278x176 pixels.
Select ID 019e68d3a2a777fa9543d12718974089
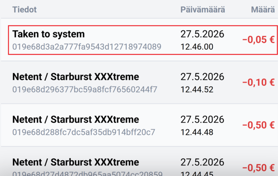coord(87,47)
